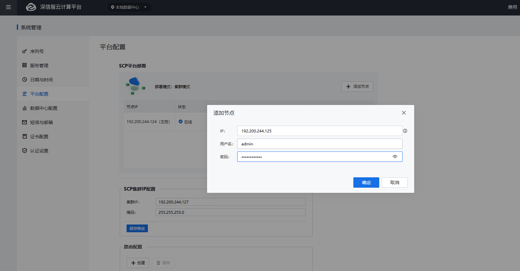The height and width of the screenshot is (271, 520).
Task: Click the SCP集群IP配置 section heading
Action: (140, 189)
